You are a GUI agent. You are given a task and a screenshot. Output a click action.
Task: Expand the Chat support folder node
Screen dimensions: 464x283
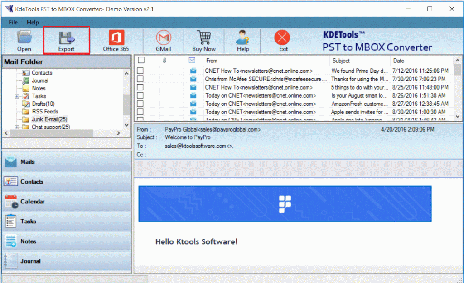17,127
